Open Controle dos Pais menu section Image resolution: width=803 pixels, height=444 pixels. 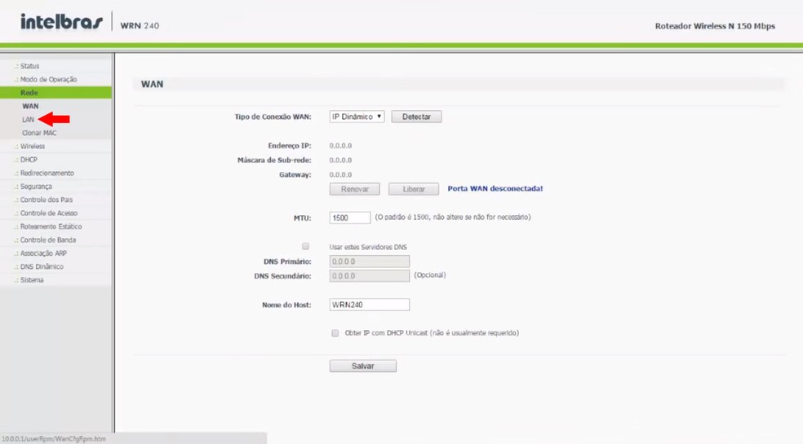[46, 200]
